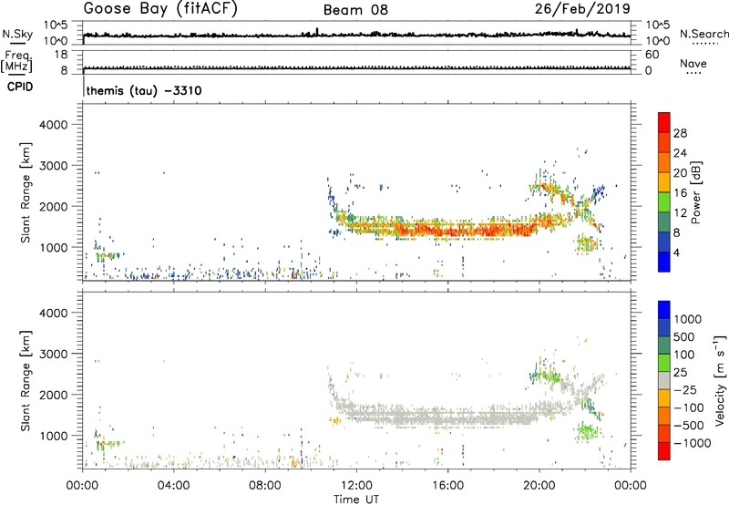Click the red bottom segment of the velocity colorbar
This screenshot has height=505, width=729.
tap(664, 451)
